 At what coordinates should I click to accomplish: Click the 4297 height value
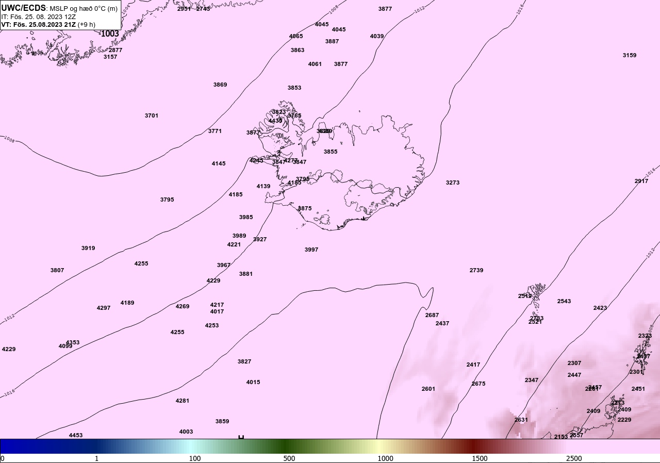104,308
